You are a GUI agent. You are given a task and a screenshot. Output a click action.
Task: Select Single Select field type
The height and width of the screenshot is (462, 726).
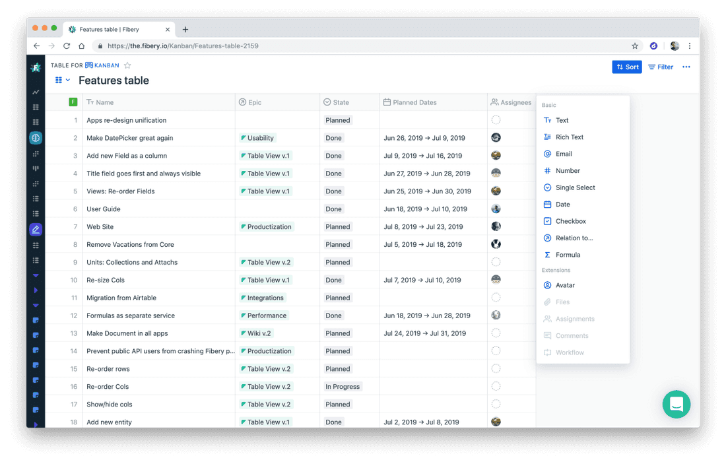[x=575, y=187]
